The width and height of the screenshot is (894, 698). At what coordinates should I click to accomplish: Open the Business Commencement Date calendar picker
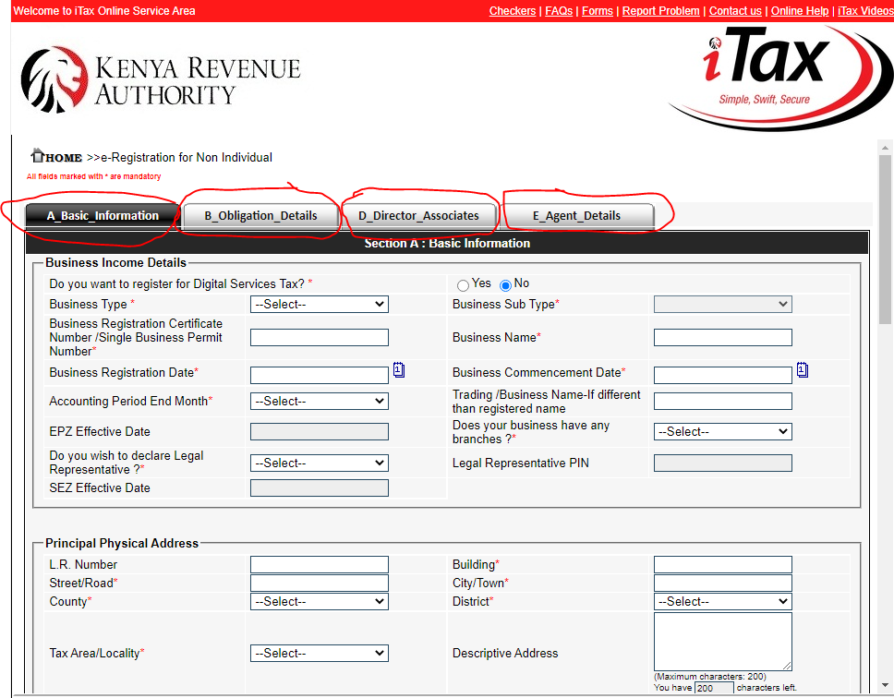coord(802,369)
